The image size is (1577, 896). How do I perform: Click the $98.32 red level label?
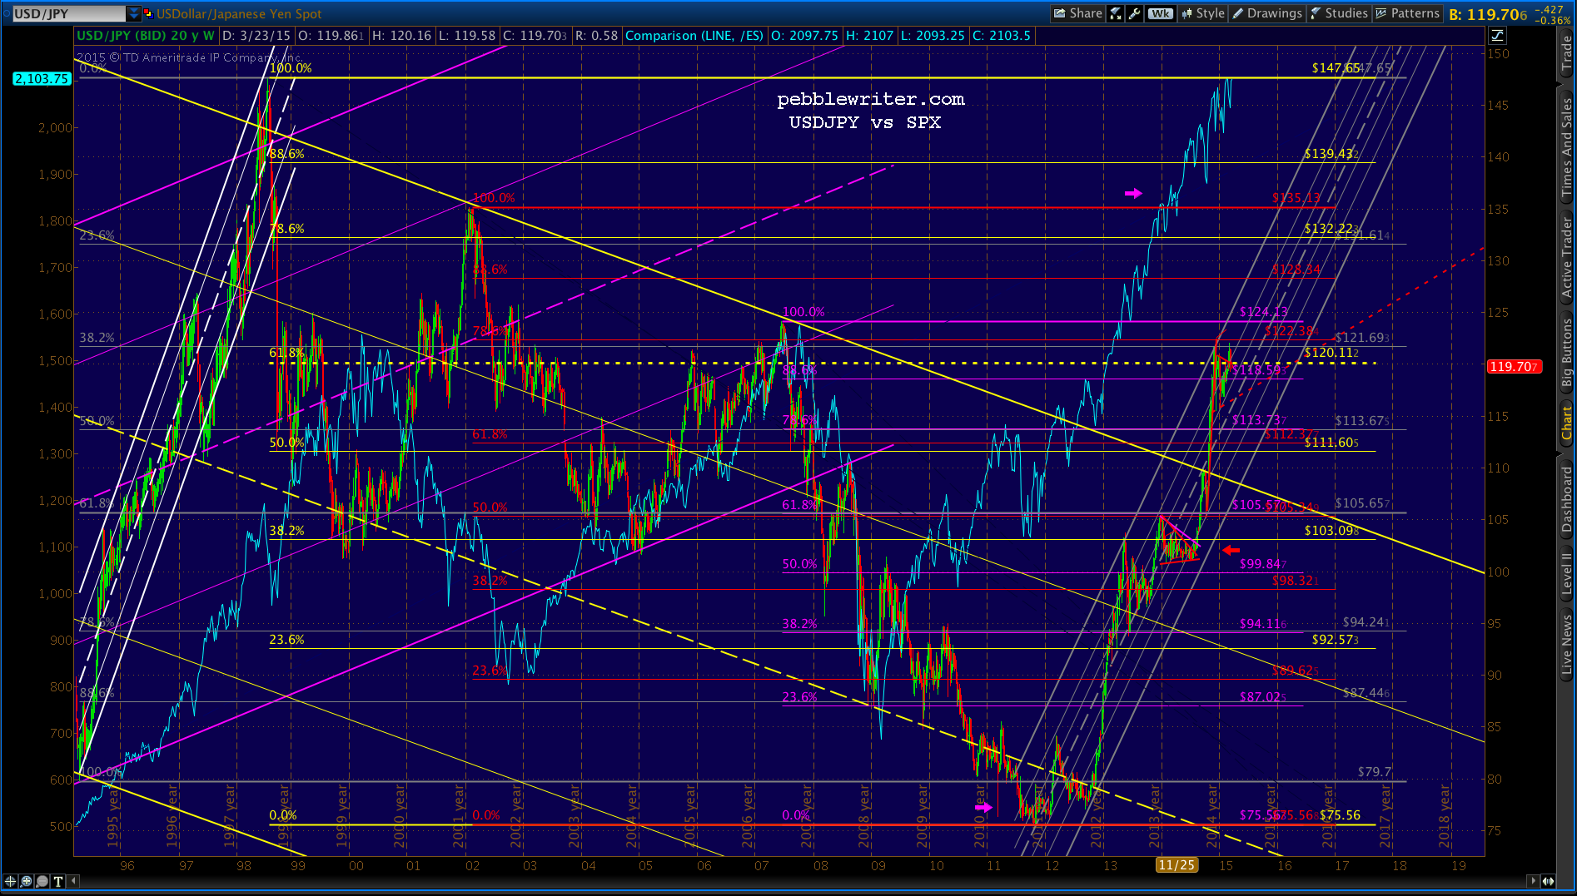coord(1296,581)
